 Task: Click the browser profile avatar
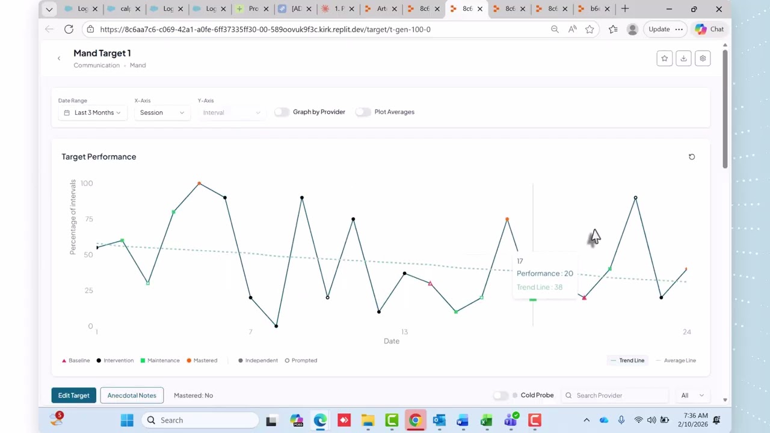coord(632,29)
